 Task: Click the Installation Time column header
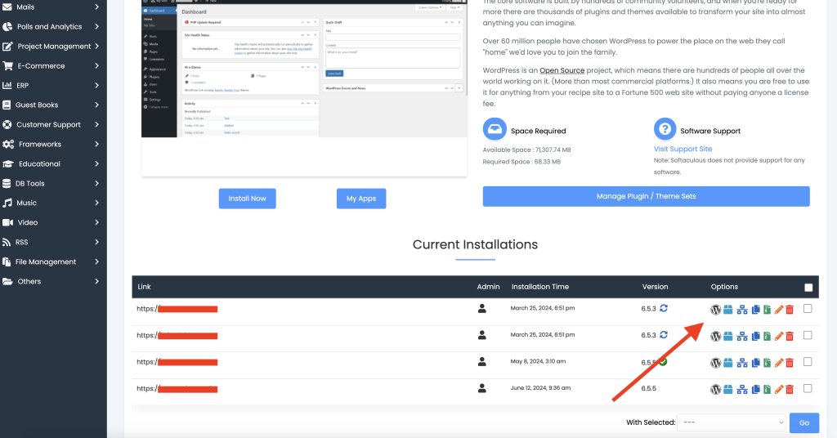[539, 287]
